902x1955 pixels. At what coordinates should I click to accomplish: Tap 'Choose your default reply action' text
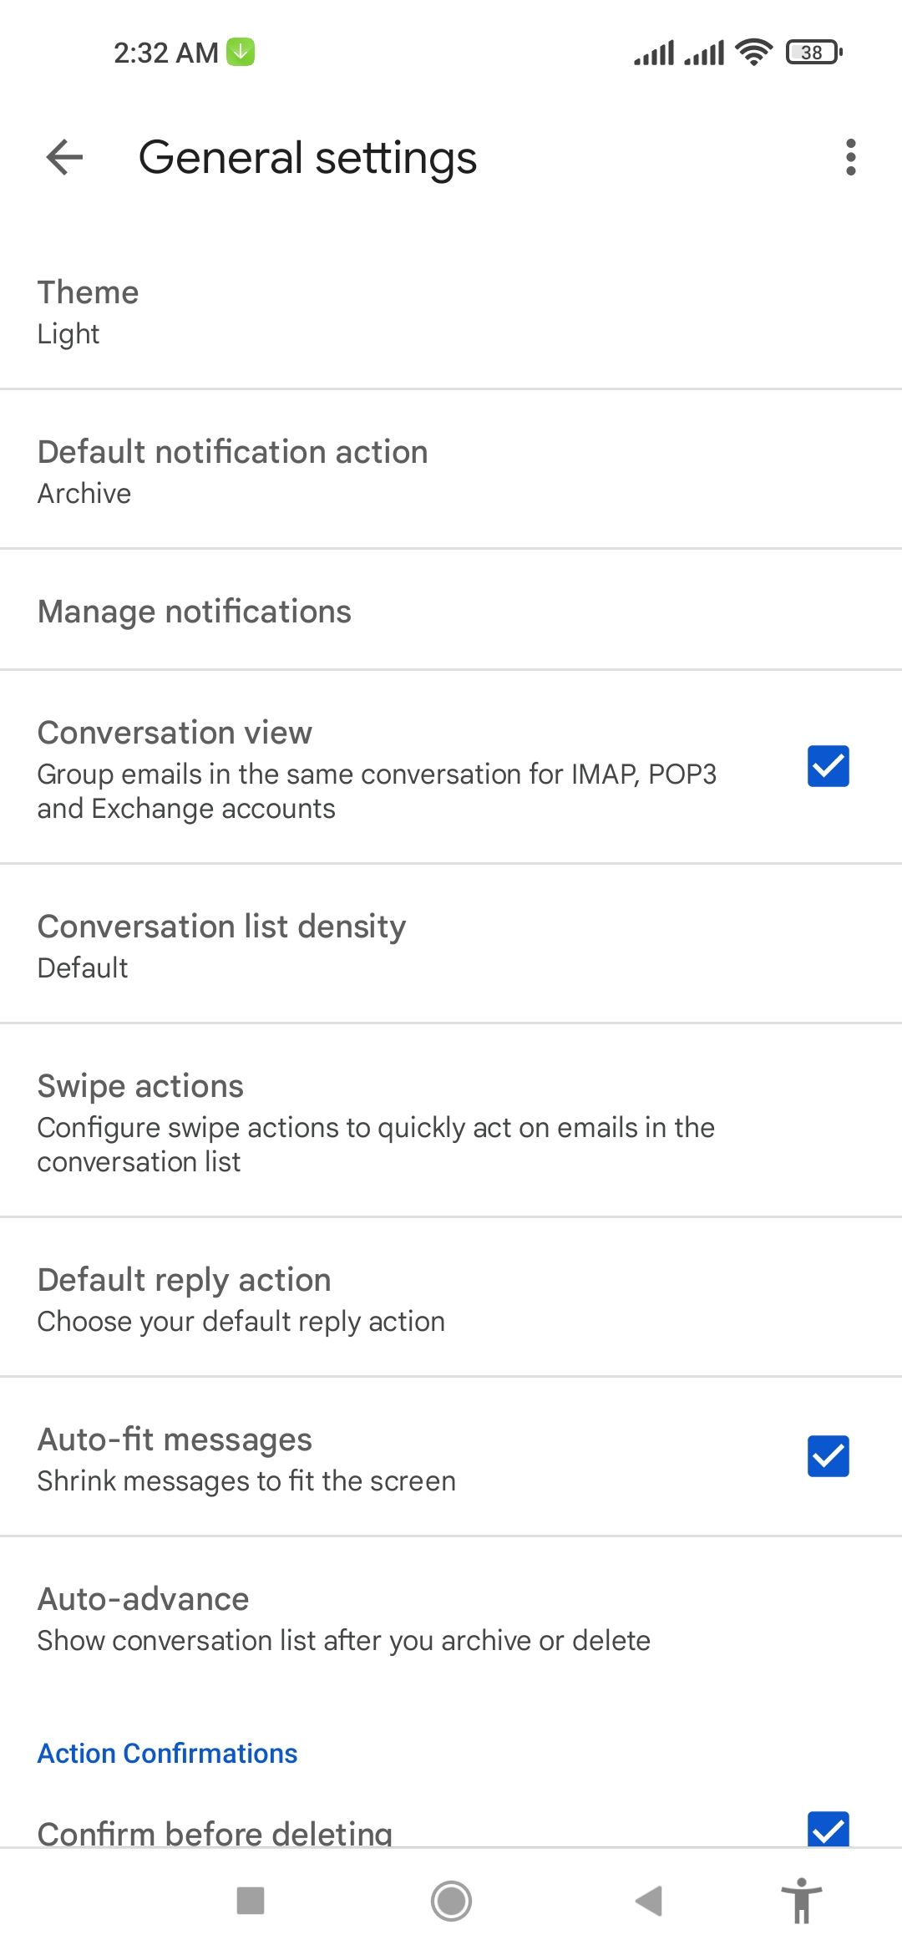coord(241,1322)
